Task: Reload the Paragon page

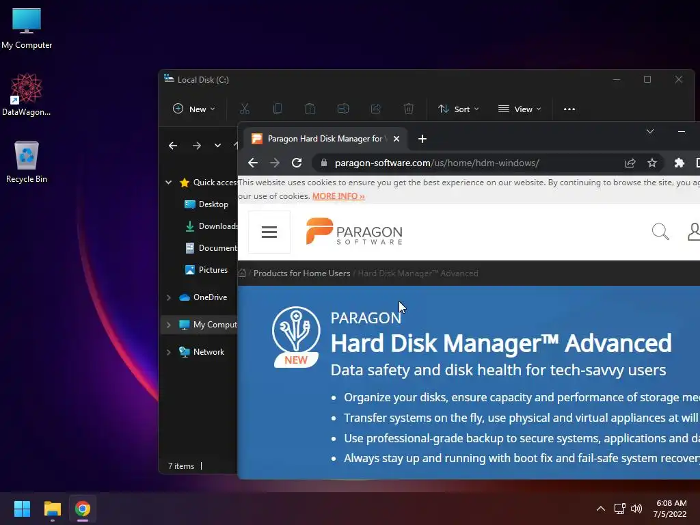Action: pyautogui.click(x=297, y=163)
